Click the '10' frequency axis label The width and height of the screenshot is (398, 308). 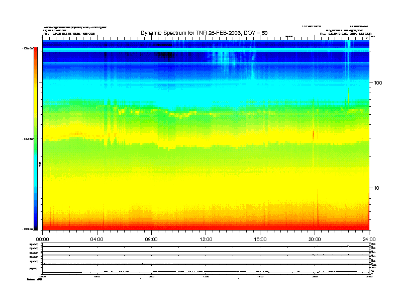pyautogui.click(x=377, y=188)
